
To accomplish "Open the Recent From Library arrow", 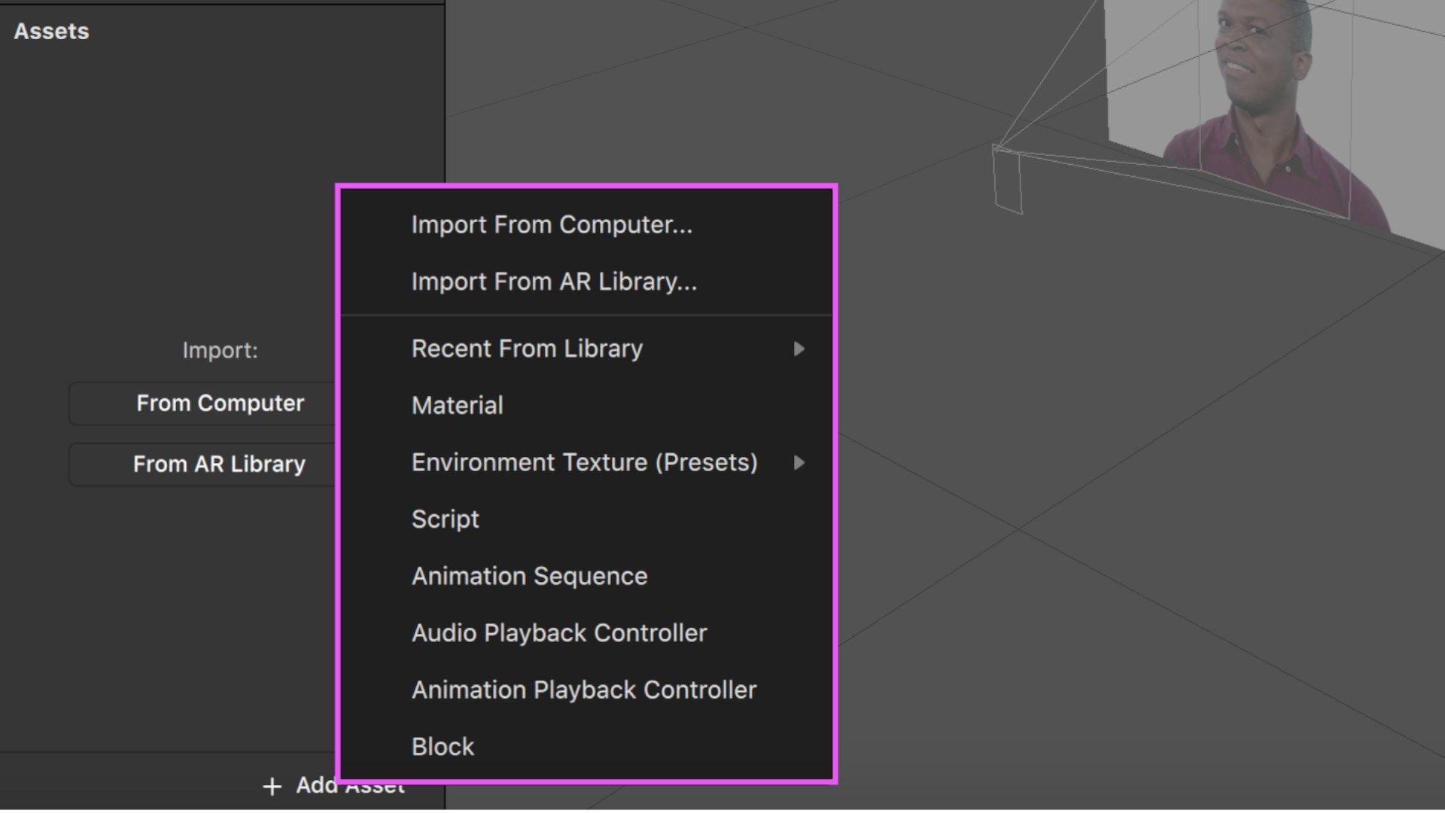I will [x=799, y=349].
